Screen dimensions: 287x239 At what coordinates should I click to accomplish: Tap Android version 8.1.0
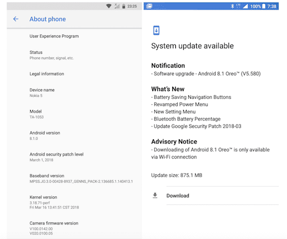pos(74,135)
